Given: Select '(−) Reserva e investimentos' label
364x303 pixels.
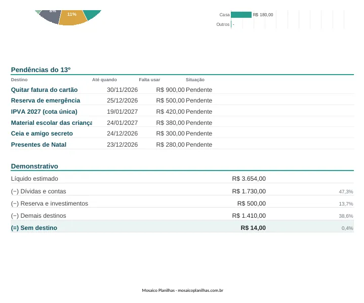Looking at the screenshot, I should [50, 204].
